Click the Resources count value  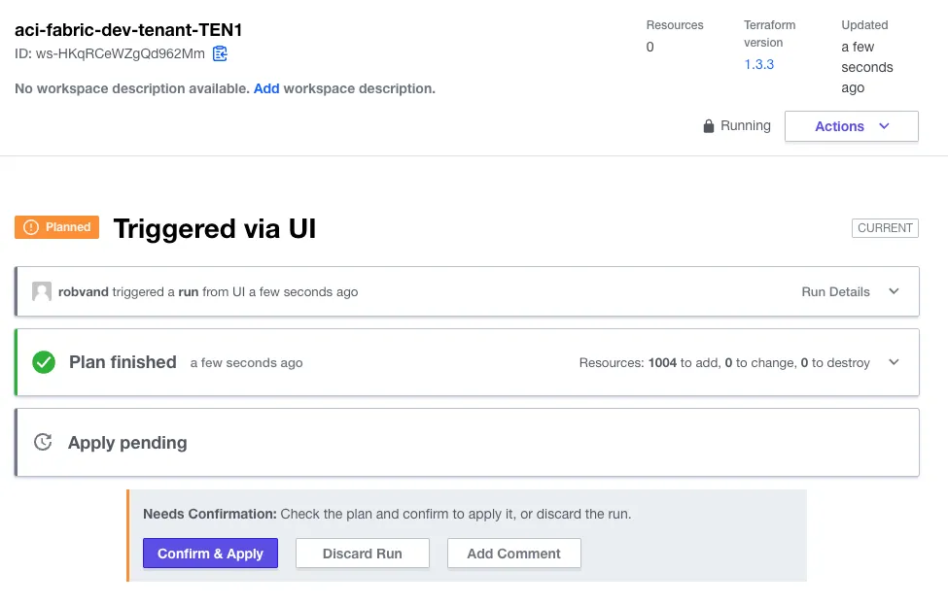[650, 47]
